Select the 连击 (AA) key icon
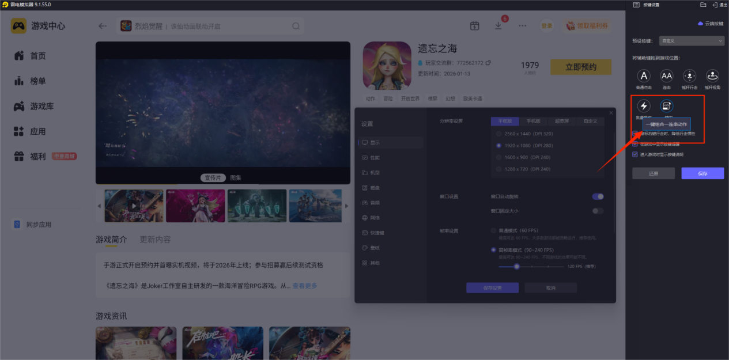The image size is (729, 360). point(667,75)
